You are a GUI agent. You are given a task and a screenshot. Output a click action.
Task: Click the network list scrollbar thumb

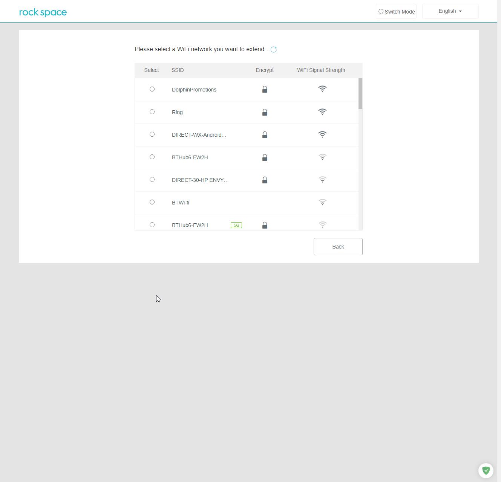360,94
